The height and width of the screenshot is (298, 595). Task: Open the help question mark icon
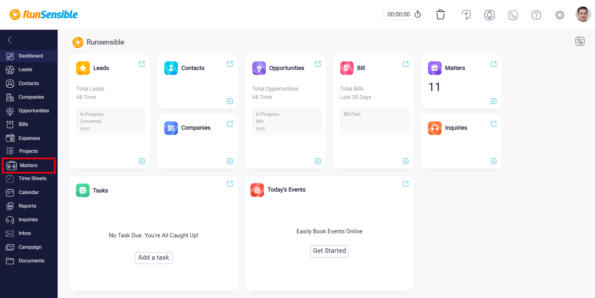536,15
